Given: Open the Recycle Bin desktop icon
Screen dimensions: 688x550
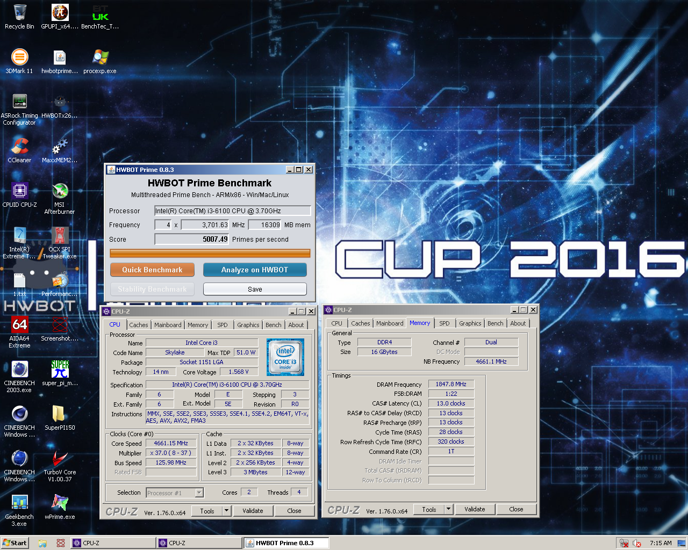Looking at the screenshot, I should tap(19, 16).
